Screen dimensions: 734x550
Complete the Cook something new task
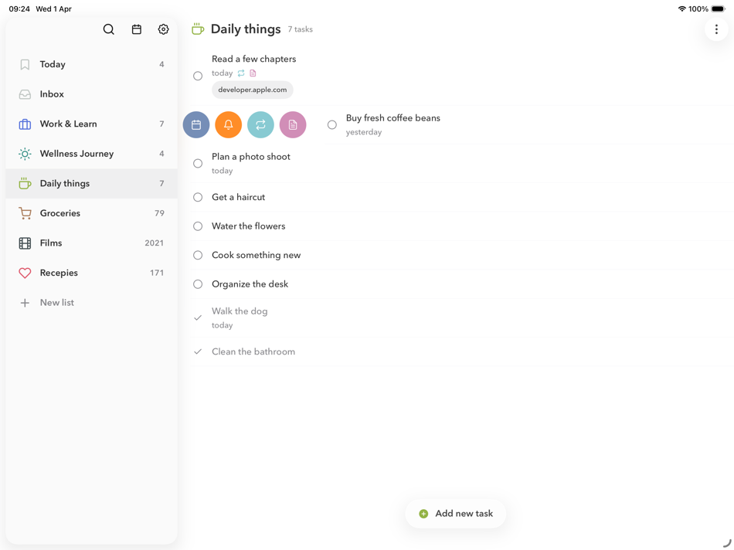(198, 255)
